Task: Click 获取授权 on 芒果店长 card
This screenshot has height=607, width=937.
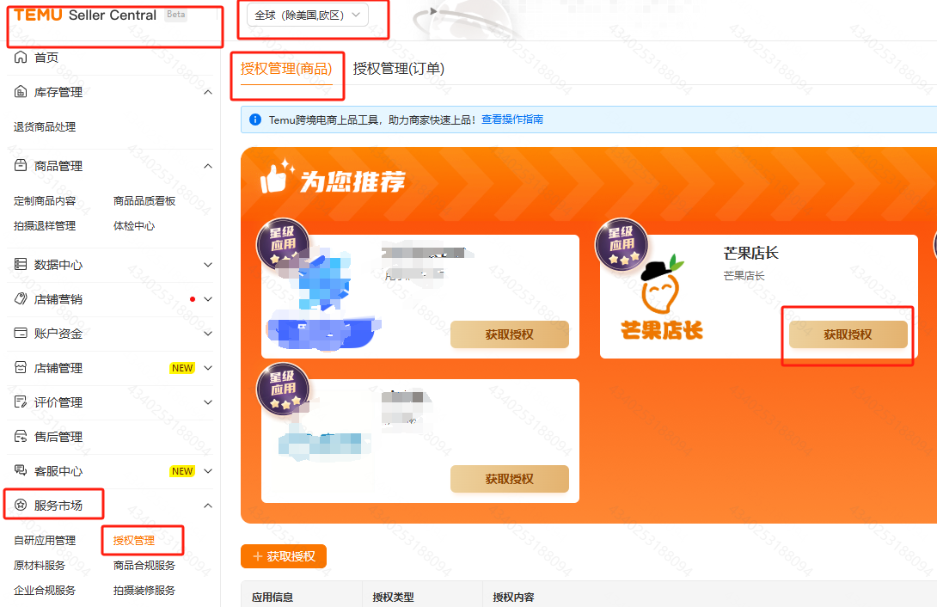Action: [848, 334]
